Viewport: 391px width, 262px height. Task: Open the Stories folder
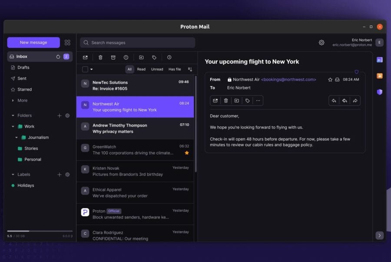point(31,148)
